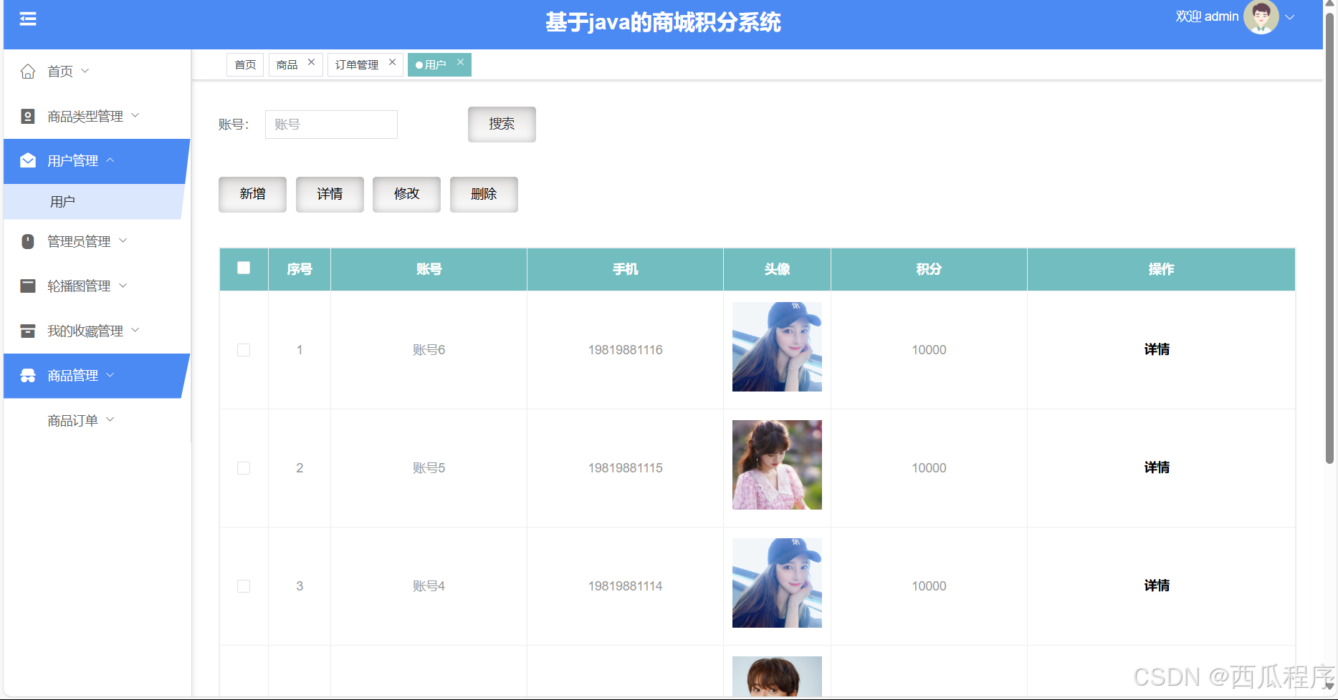Select 用户 submenu item in sidebar
1338x700 pixels.
(94, 202)
